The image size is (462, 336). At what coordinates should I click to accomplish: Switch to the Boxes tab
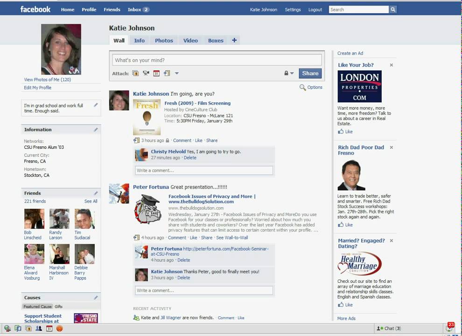(216, 41)
